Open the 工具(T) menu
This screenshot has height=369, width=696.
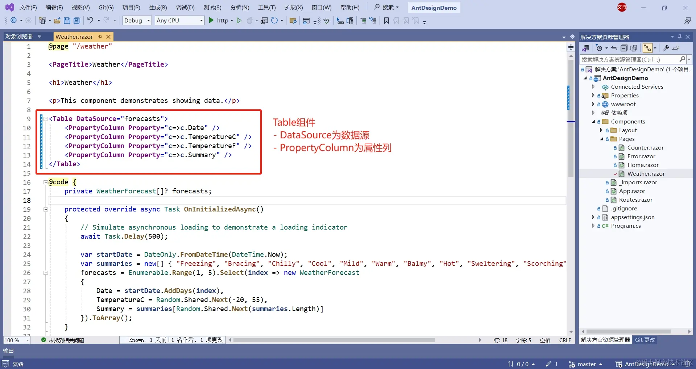pos(267,8)
